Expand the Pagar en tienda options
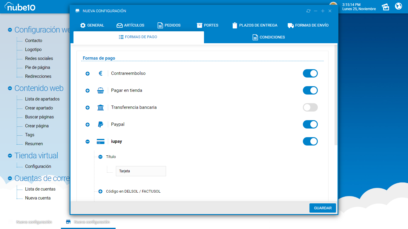This screenshot has height=229, width=408. click(88, 90)
